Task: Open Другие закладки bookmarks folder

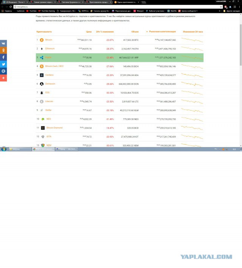Action: click(231, 11)
